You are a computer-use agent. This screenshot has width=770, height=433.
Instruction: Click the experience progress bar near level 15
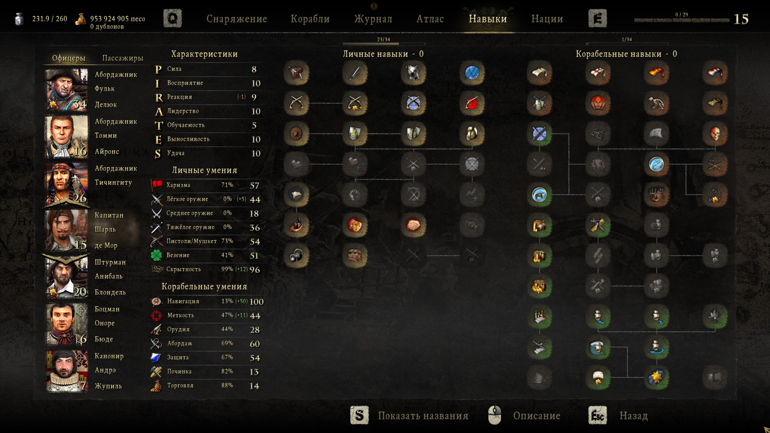coord(681,20)
